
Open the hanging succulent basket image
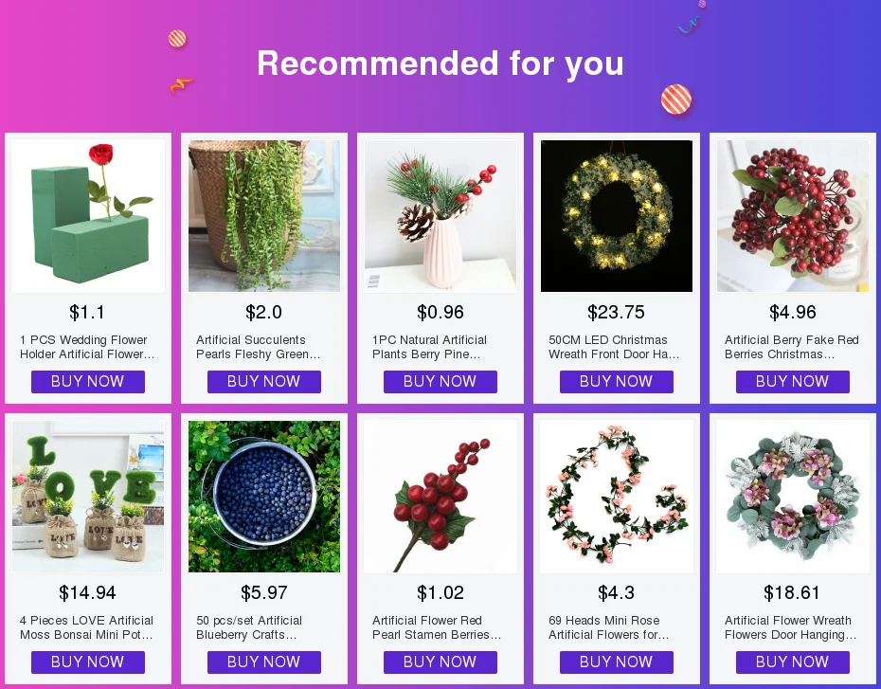pyautogui.click(x=264, y=216)
